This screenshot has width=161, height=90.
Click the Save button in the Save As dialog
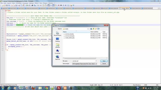104,61
